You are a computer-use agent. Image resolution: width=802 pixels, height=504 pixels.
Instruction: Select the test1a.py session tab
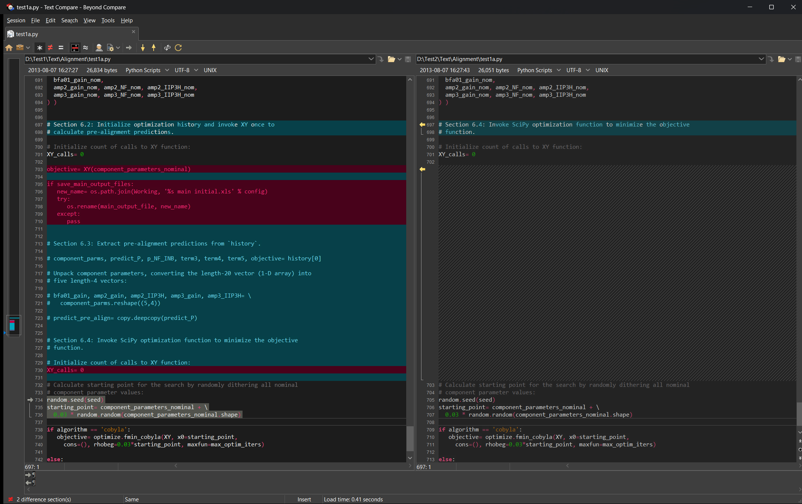(72, 34)
